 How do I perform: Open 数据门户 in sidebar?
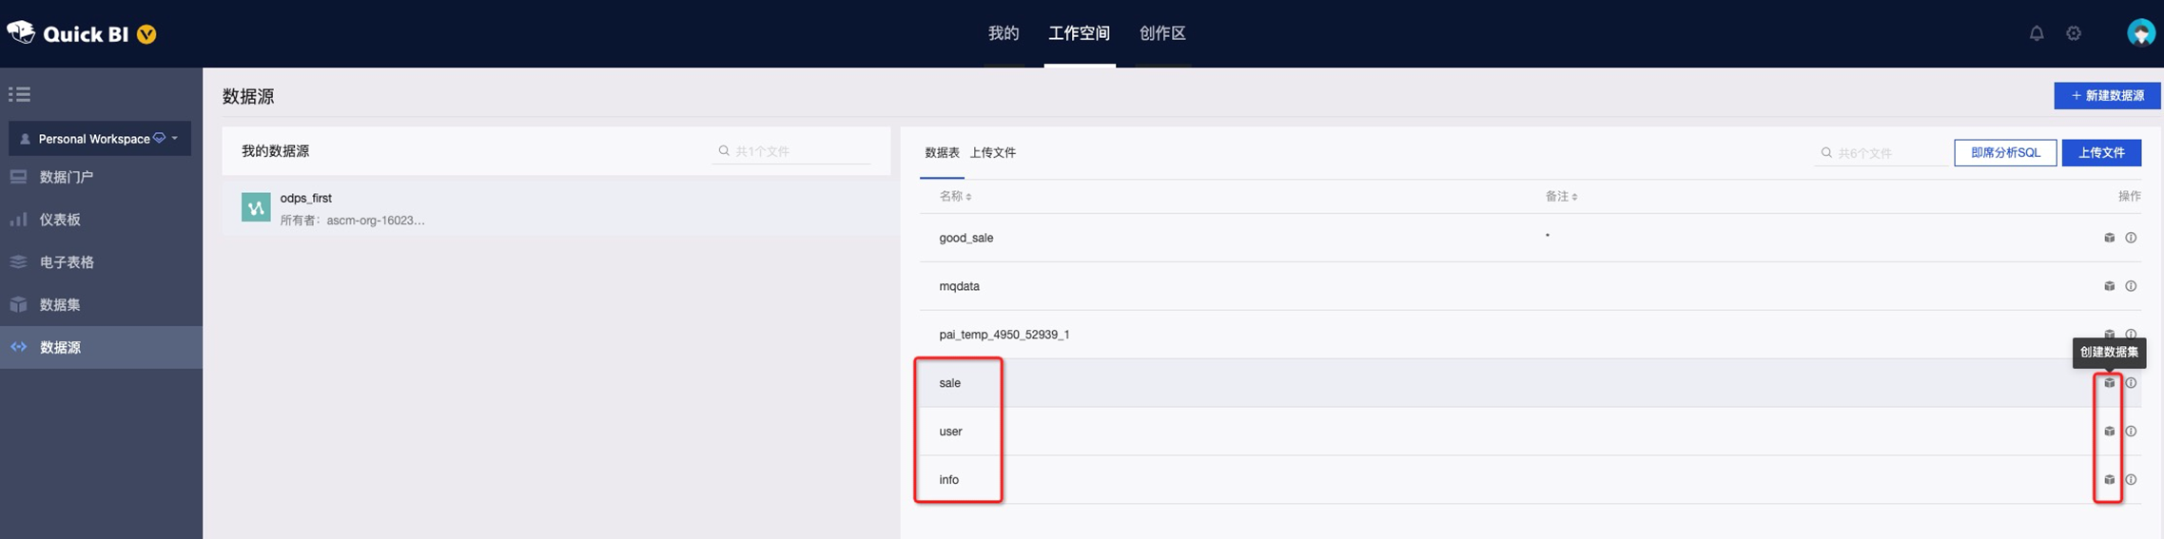(101, 177)
